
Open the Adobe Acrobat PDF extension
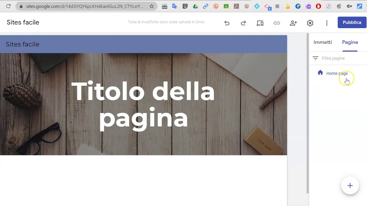pos(236,6)
